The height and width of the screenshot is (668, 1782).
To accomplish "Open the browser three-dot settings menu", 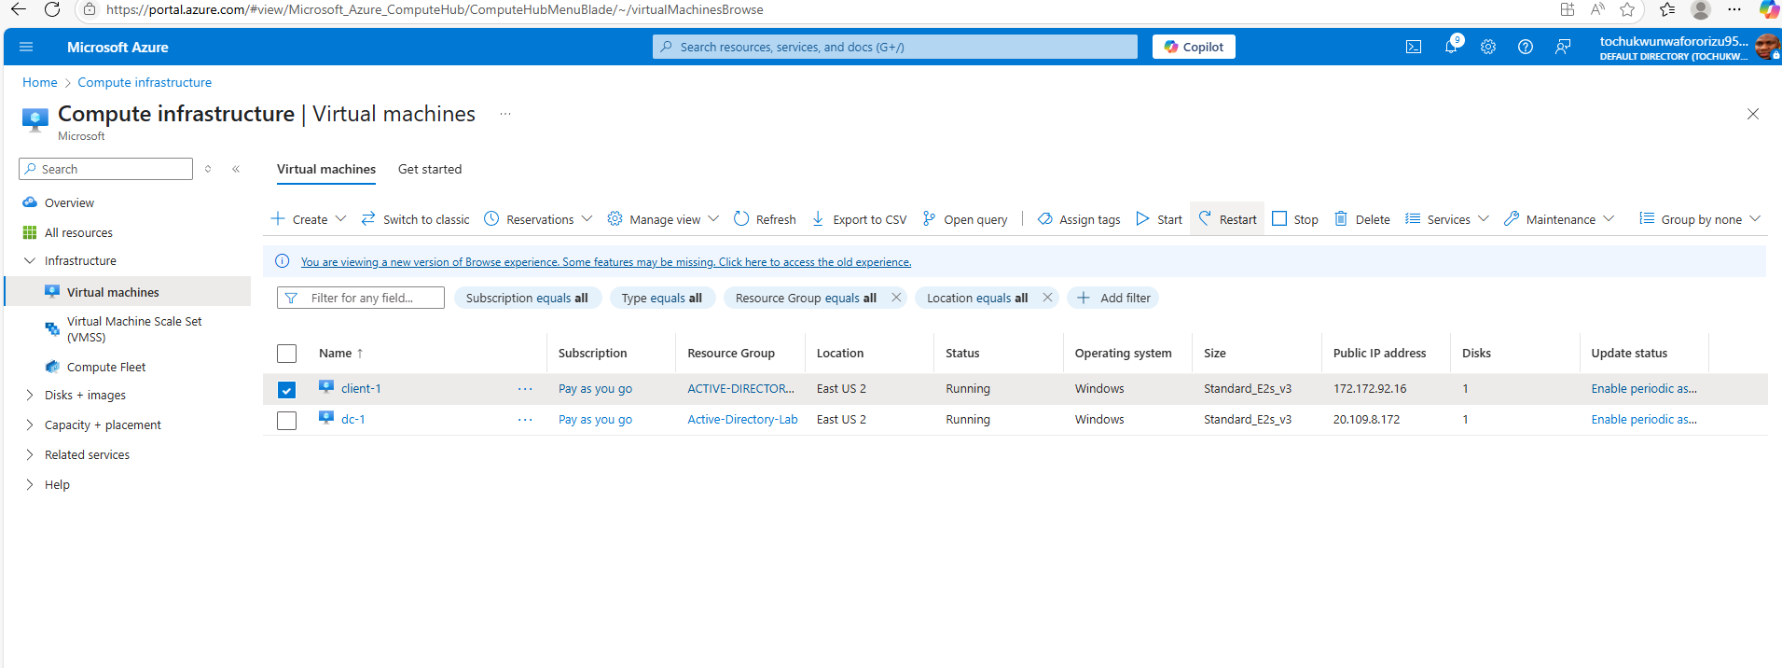I will tap(1734, 9).
